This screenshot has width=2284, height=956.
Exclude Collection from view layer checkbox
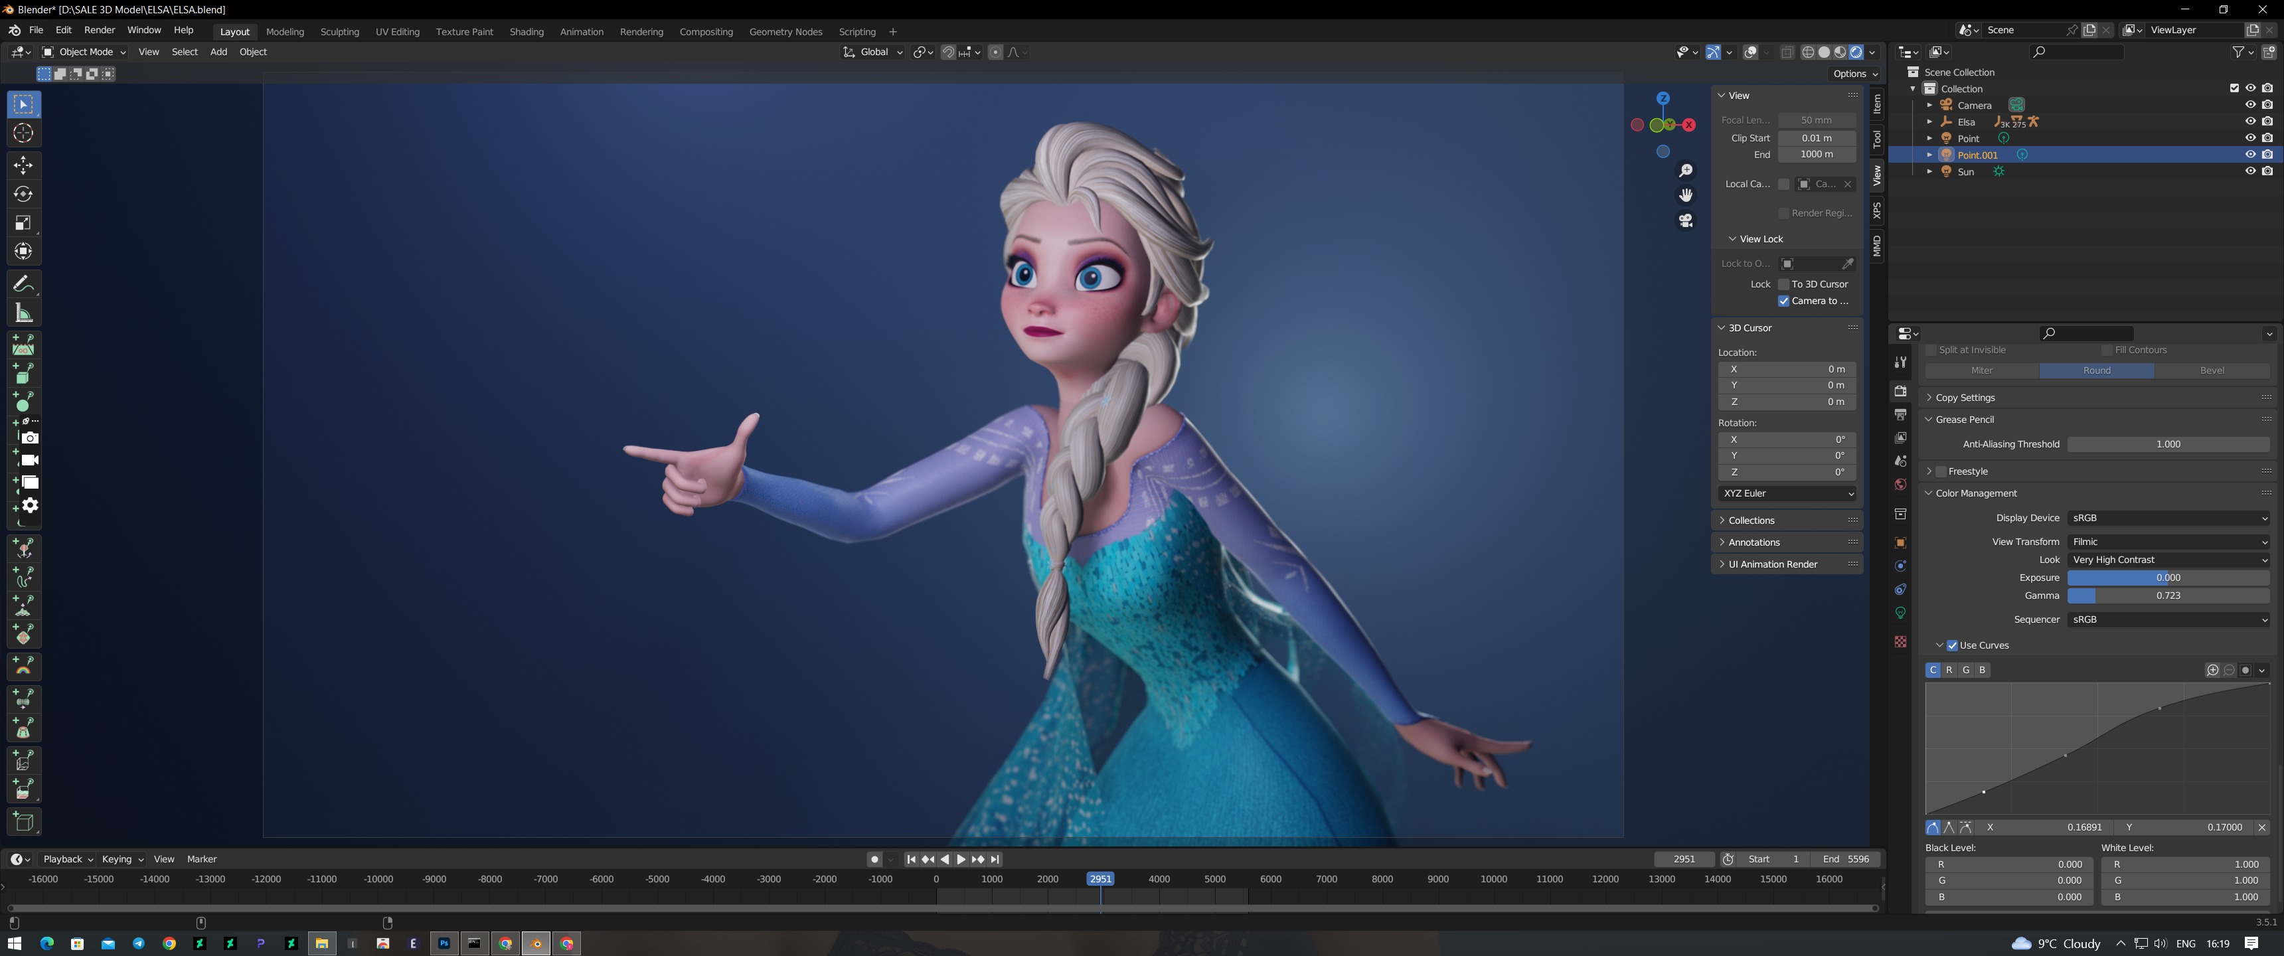click(x=2234, y=88)
